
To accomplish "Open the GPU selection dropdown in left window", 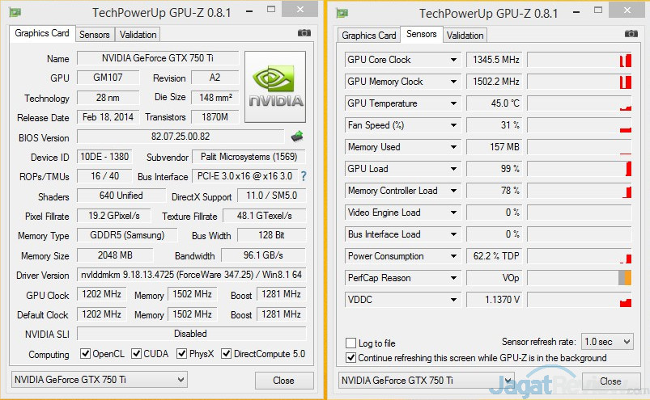I will pos(100,380).
